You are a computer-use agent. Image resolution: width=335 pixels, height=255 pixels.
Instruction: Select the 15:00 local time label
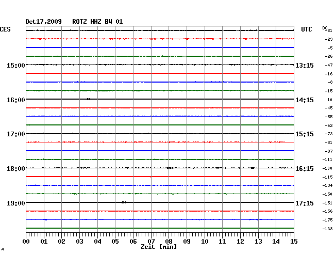[x=16, y=65]
